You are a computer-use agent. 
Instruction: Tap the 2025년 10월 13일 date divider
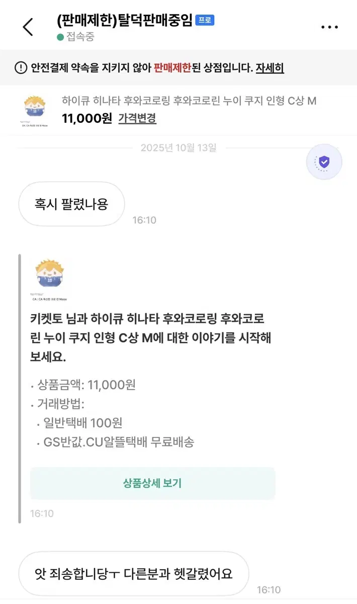(178, 148)
